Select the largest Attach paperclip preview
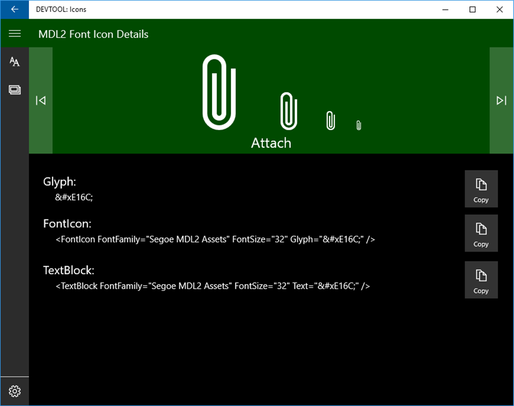The width and height of the screenshot is (514, 406). click(219, 92)
